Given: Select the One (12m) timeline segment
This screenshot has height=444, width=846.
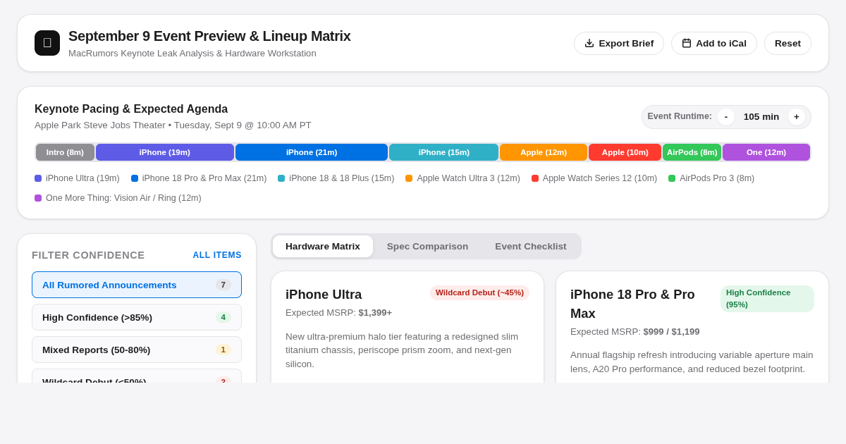Looking at the screenshot, I should click(766, 152).
